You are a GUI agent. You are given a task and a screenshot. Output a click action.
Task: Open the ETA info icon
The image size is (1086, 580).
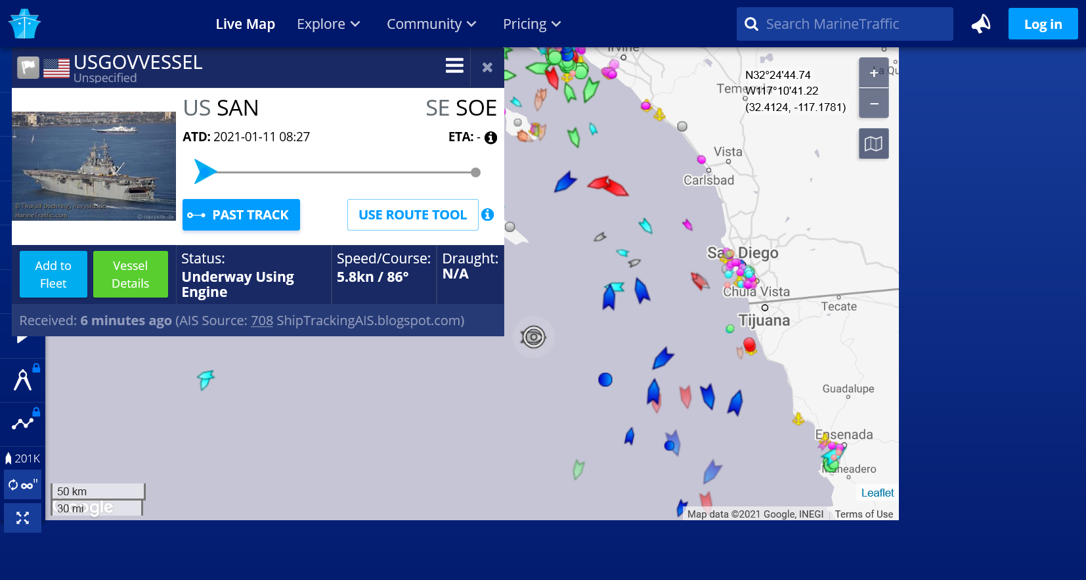tap(490, 137)
